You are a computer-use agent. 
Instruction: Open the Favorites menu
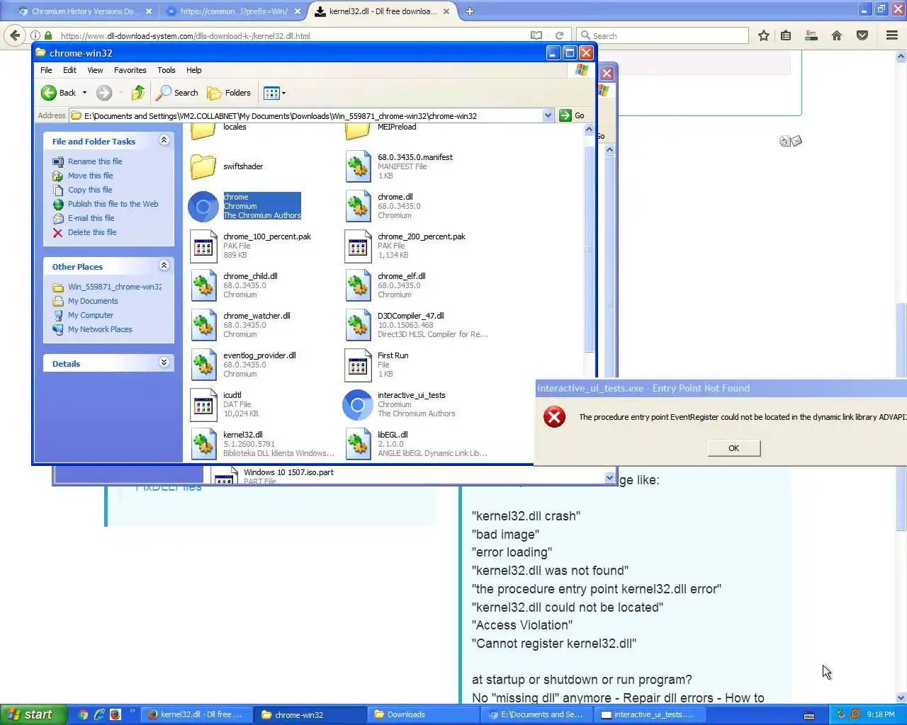click(x=130, y=70)
